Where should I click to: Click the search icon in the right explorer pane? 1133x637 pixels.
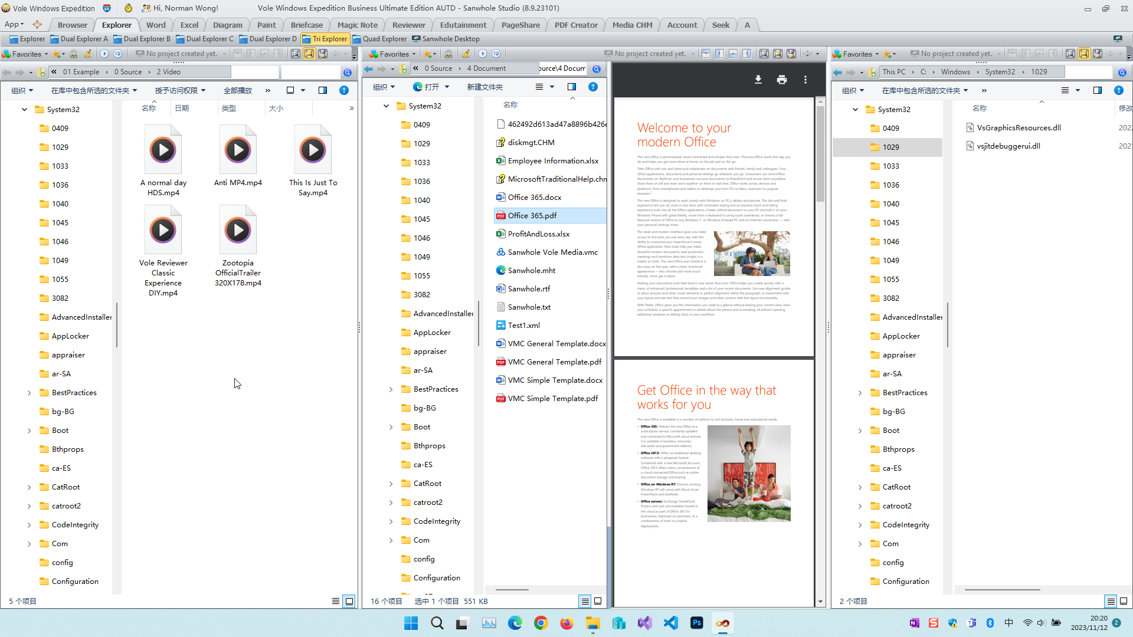click(x=1122, y=73)
